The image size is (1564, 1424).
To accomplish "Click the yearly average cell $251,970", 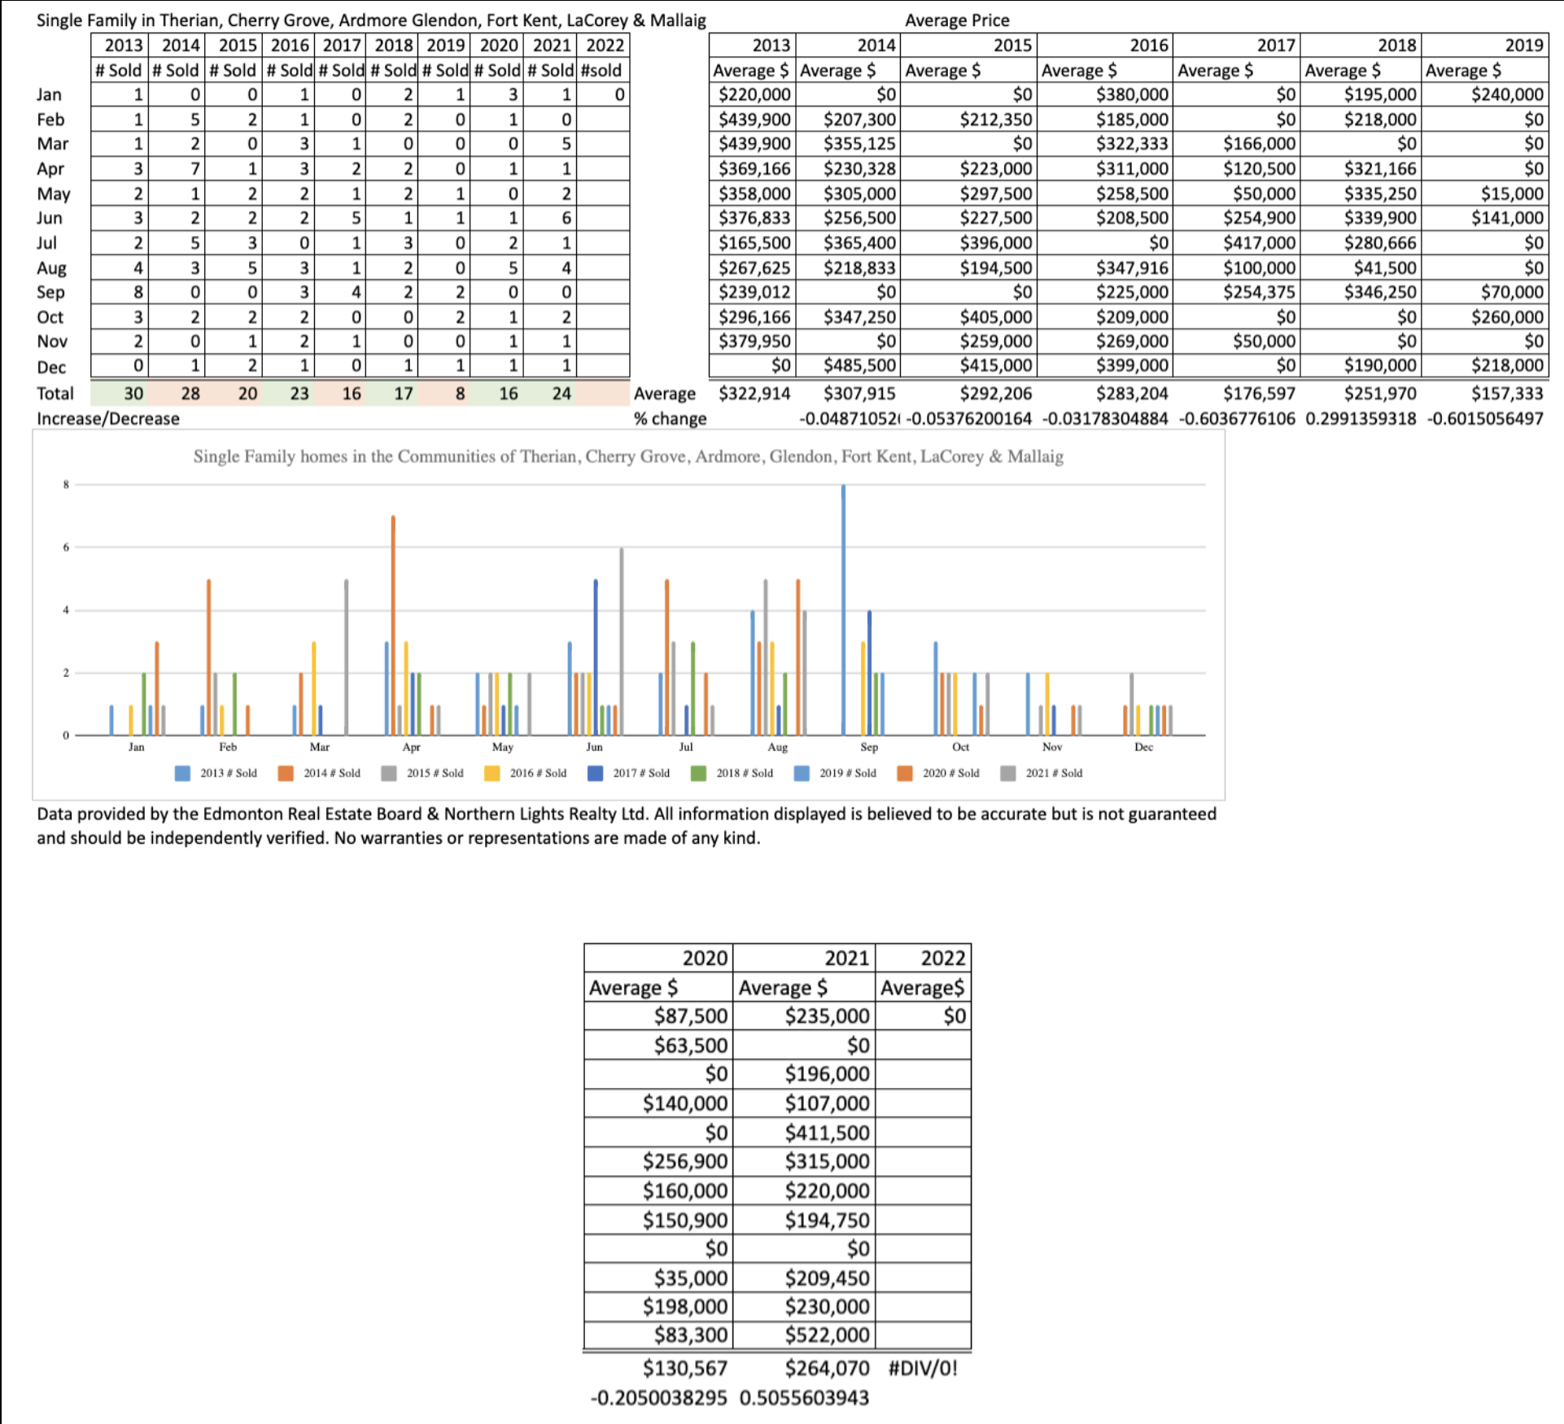I will point(1380,394).
